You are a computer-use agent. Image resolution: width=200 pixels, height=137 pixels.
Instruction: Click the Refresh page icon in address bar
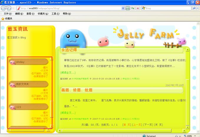pyautogui.click(x=133, y=8)
